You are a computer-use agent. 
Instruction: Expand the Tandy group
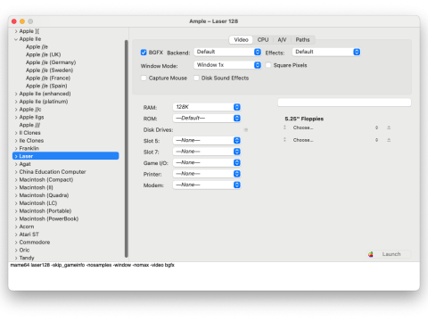tap(16, 258)
